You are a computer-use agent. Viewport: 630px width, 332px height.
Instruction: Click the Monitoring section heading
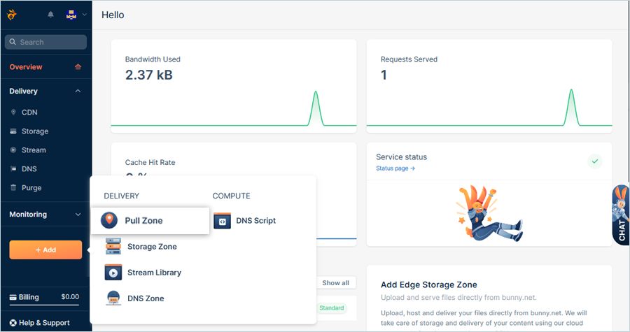[x=28, y=215]
